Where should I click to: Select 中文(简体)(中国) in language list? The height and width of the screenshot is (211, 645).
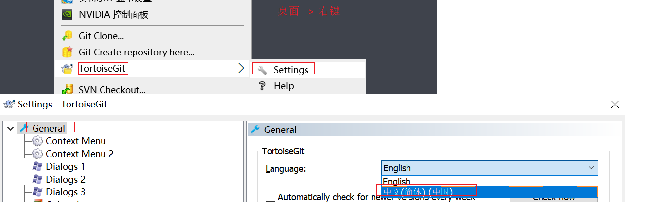click(x=489, y=192)
